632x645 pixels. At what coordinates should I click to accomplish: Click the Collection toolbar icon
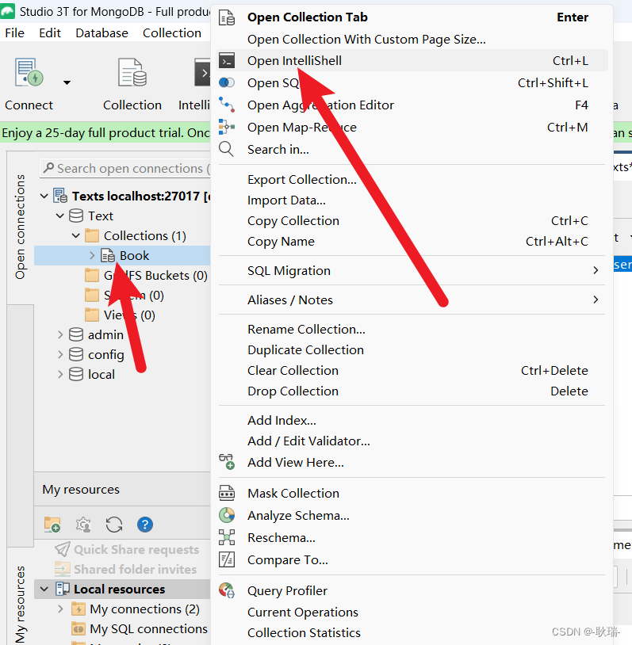pyautogui.click(x=132, y=72)
